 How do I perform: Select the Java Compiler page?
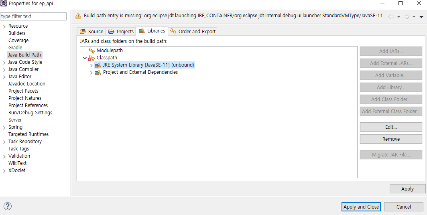point(23,69)
